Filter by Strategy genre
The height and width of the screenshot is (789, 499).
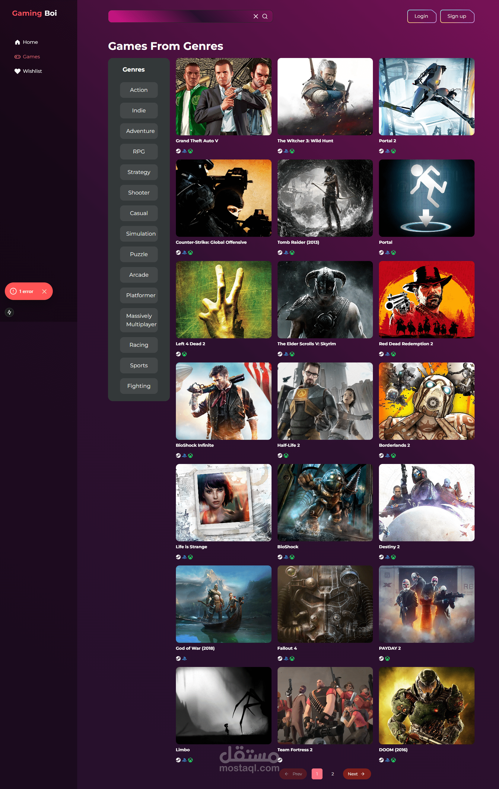tap(139, 172)
